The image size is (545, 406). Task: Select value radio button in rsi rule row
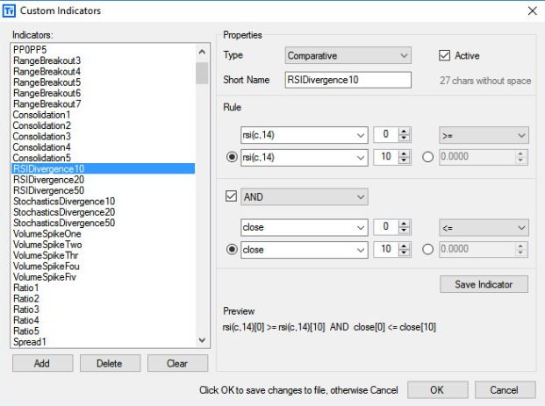click(427, 157)
